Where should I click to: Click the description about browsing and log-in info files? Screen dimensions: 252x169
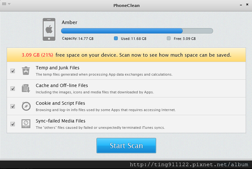tap(106, 110)
